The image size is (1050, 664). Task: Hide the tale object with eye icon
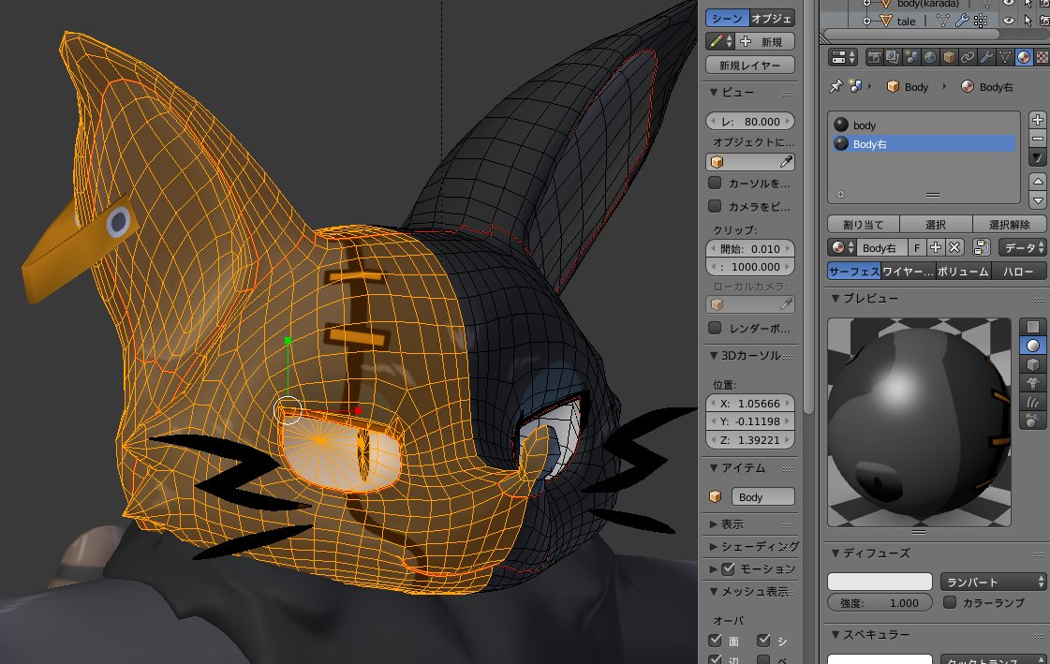click(x=1009, y=21)
